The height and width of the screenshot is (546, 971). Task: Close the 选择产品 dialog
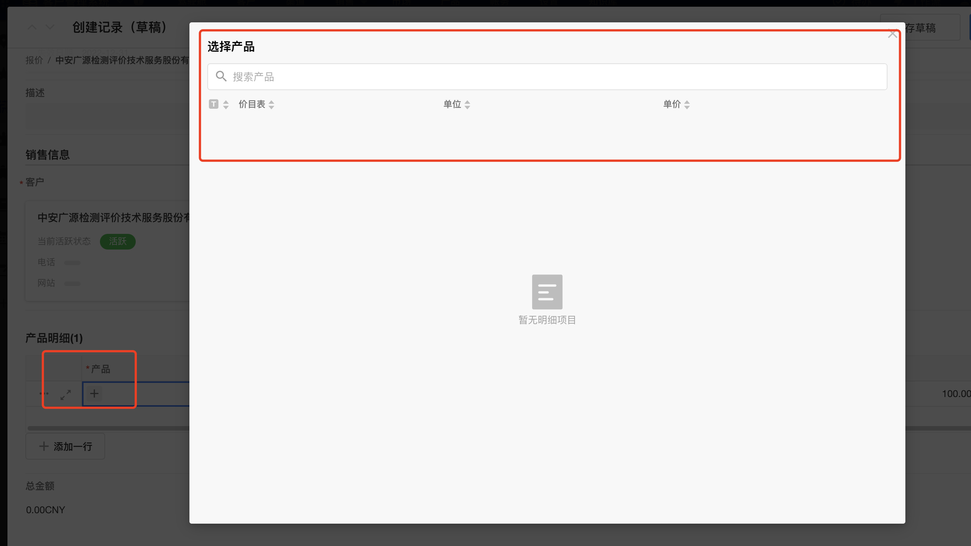(893, 34)
